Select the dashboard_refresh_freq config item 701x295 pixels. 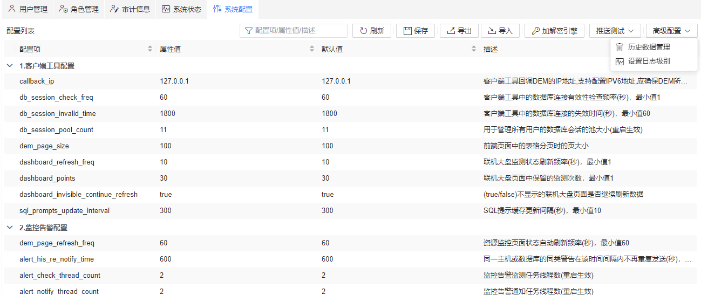57,162
